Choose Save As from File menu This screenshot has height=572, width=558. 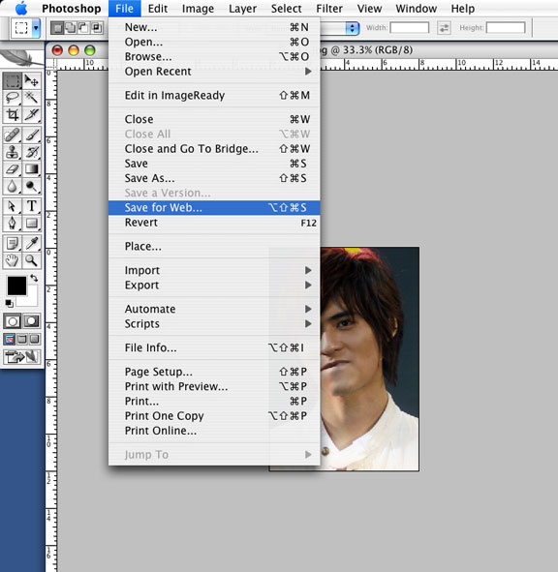click(x=214, y=178)
